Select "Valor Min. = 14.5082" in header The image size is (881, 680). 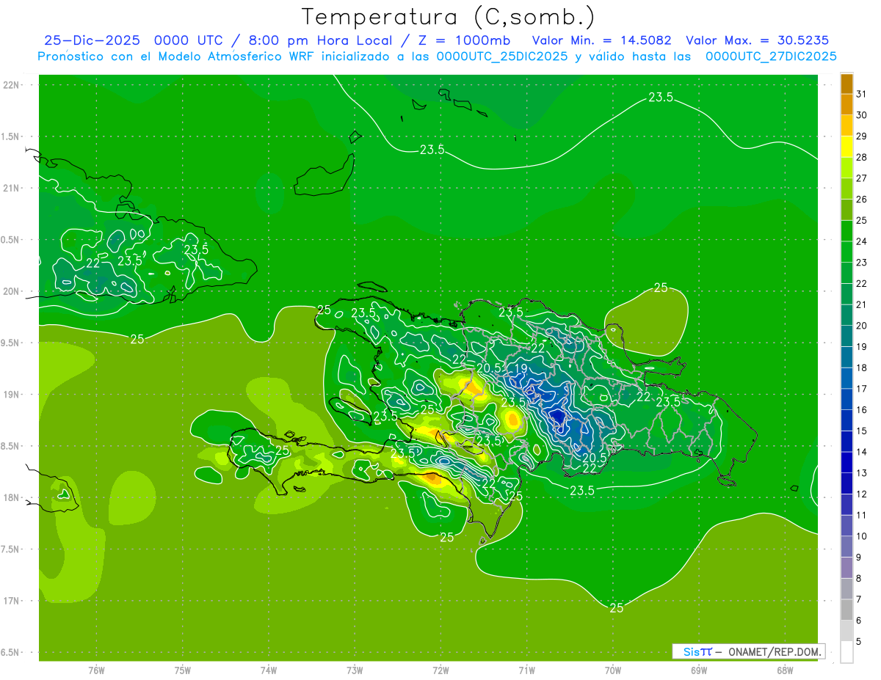(x=602, y=40)
